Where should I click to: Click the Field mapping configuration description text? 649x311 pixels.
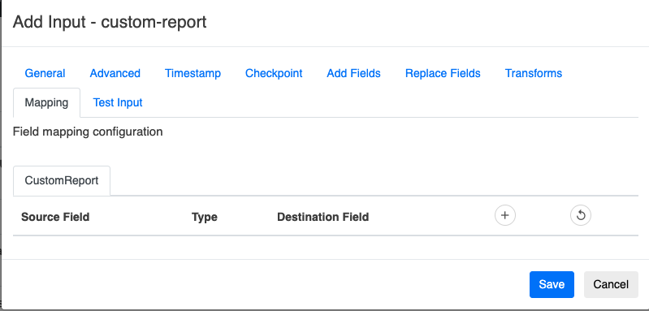[88, 132]
